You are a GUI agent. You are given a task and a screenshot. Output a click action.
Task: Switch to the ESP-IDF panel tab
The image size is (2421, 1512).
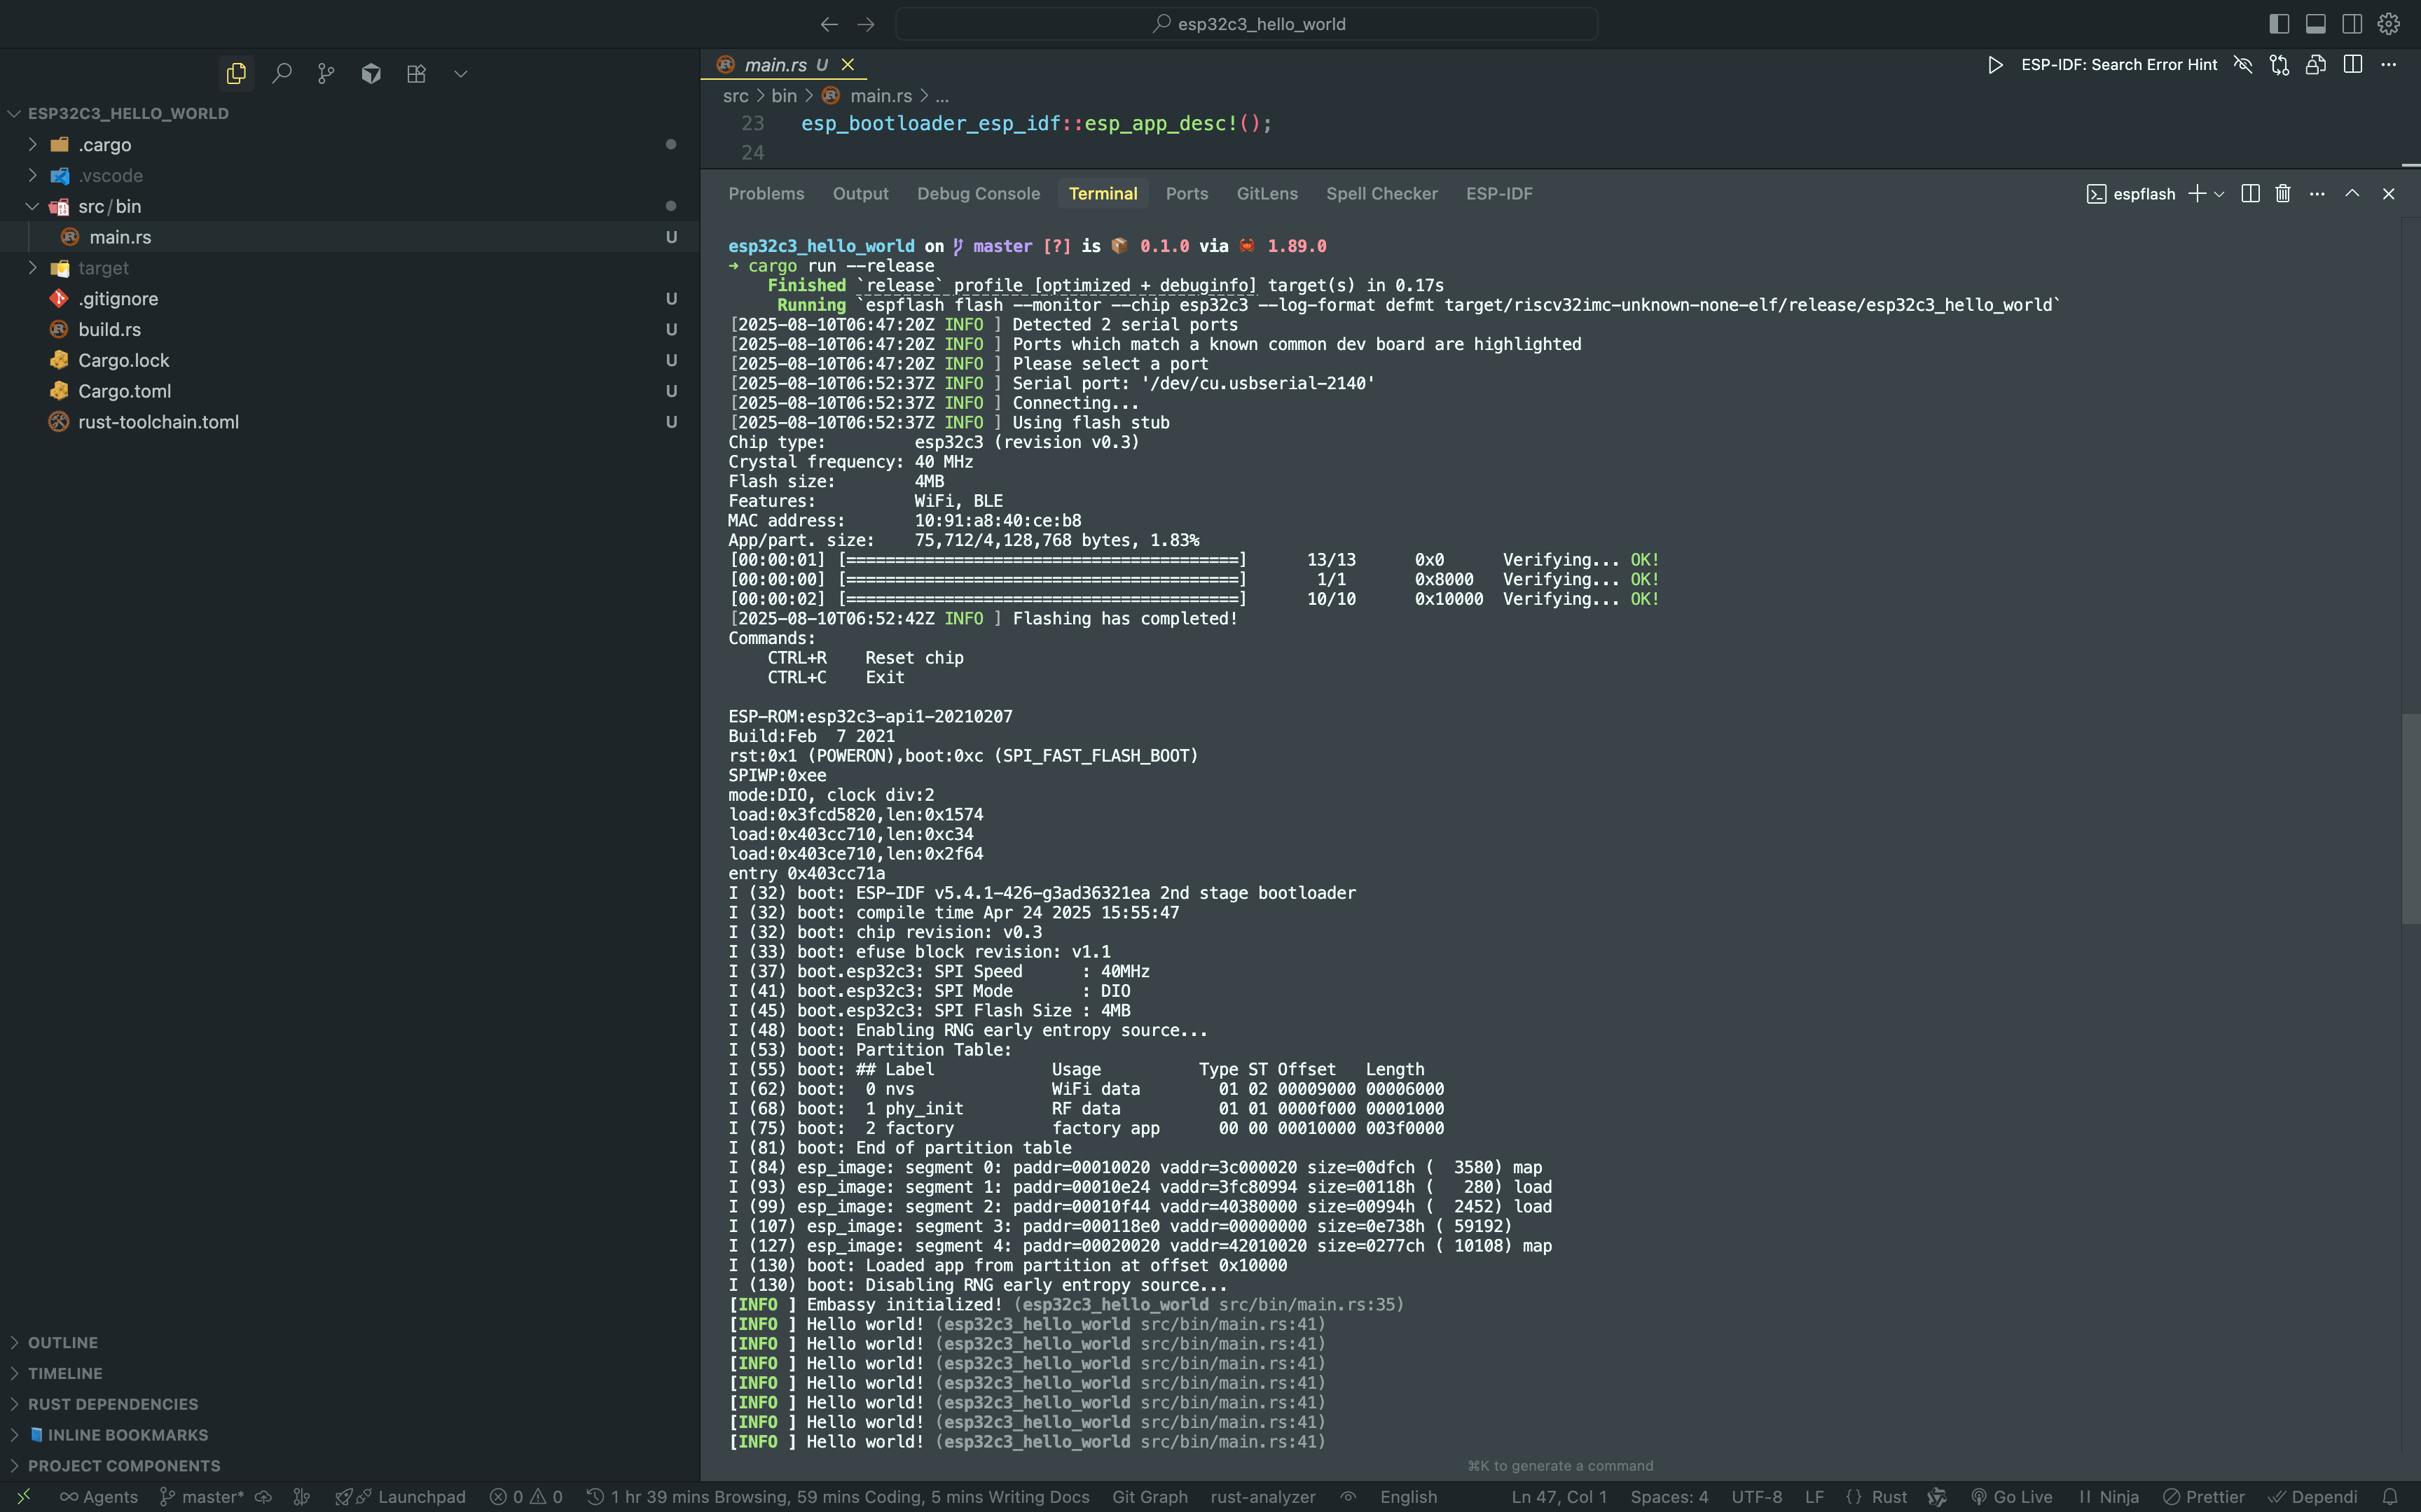(x=1498, y=194)
